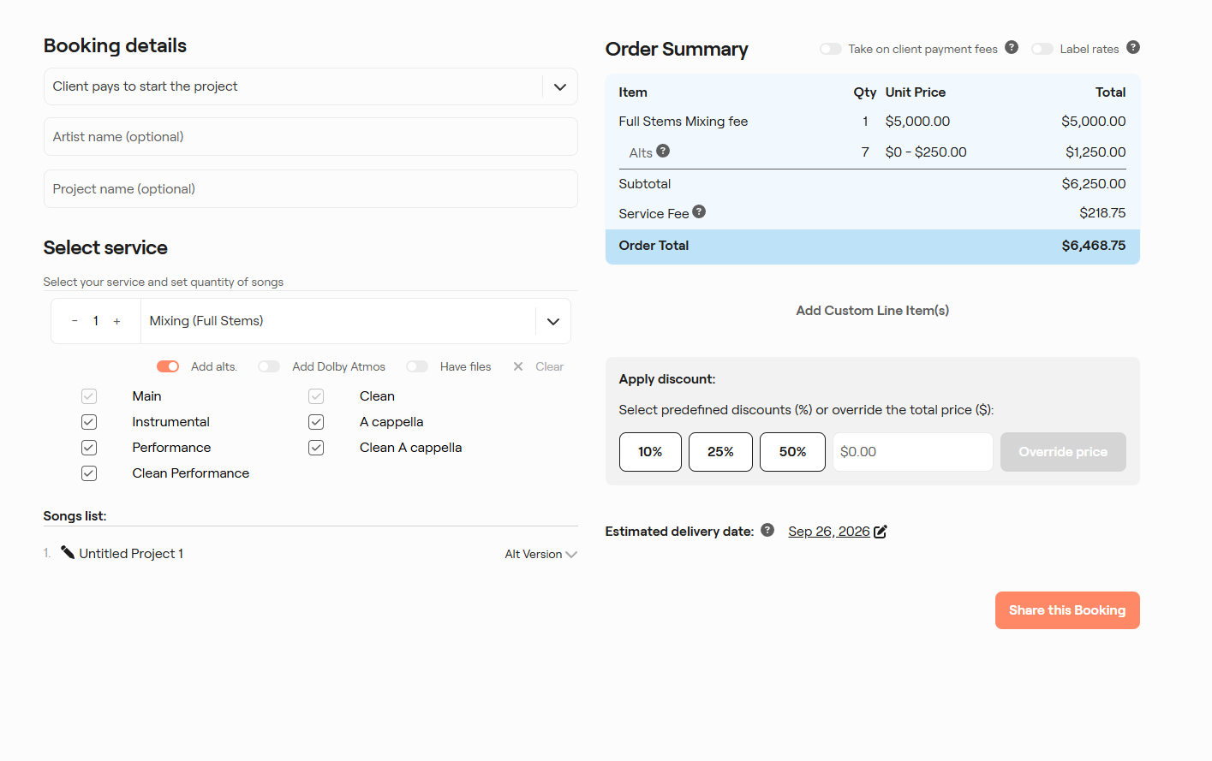Click Share this Booking button

pyautogui.click(x=1067, y=610)
